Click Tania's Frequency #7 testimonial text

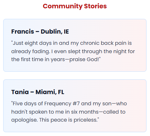(69, 112)
